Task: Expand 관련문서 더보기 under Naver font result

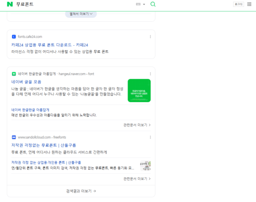Action: [x=137, y=125]
